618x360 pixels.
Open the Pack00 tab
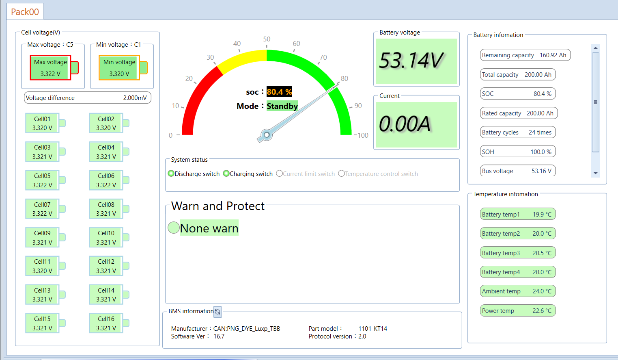(x=25, y=11)
